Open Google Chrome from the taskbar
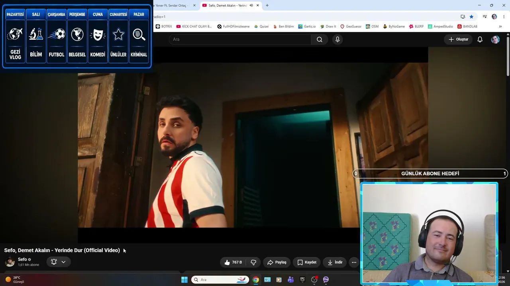Viewport: 510px width, 286px height. pyautogui.click(x=256, y=280)
